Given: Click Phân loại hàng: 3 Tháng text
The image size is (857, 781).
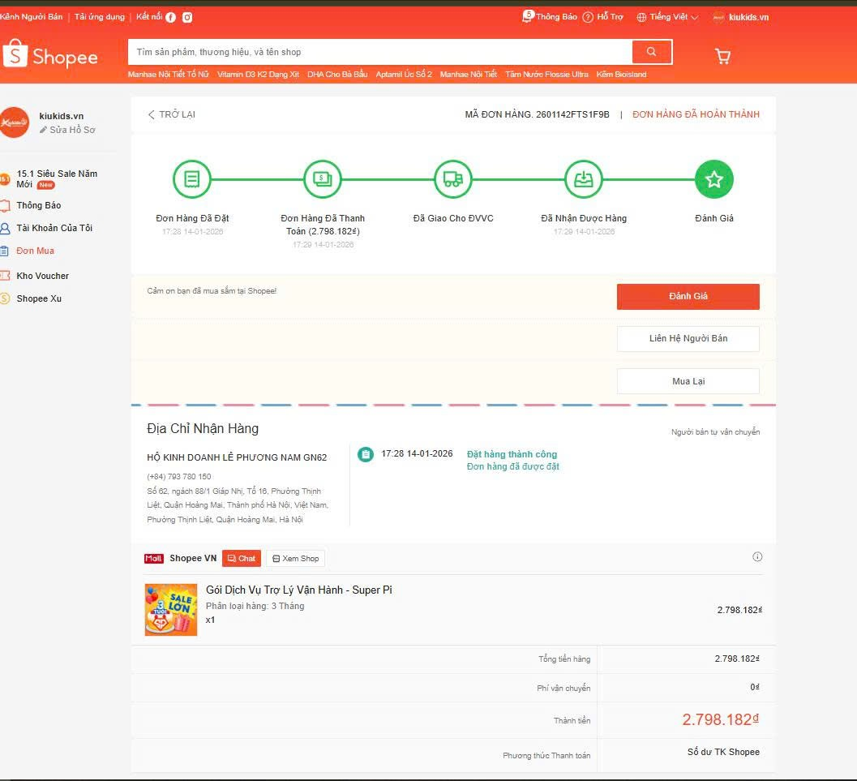Looking at the screenshot, I should 255,606.
